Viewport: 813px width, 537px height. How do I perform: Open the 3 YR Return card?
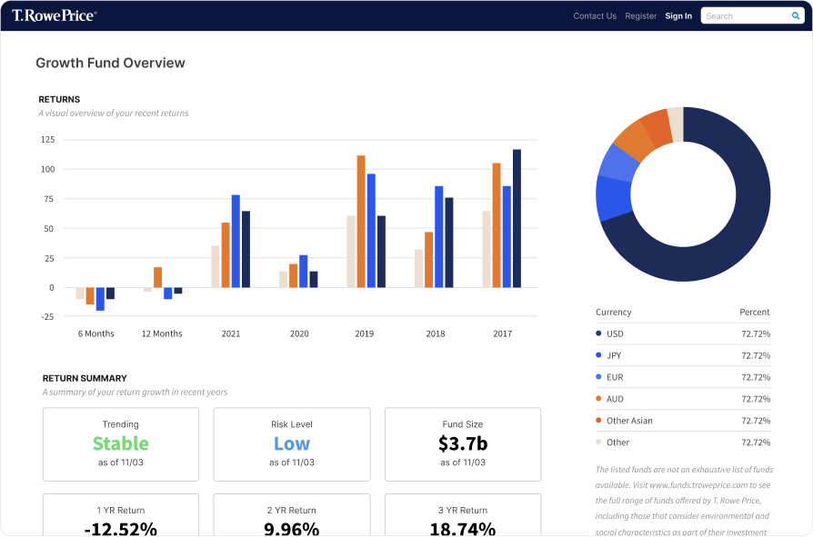[463, 514]
